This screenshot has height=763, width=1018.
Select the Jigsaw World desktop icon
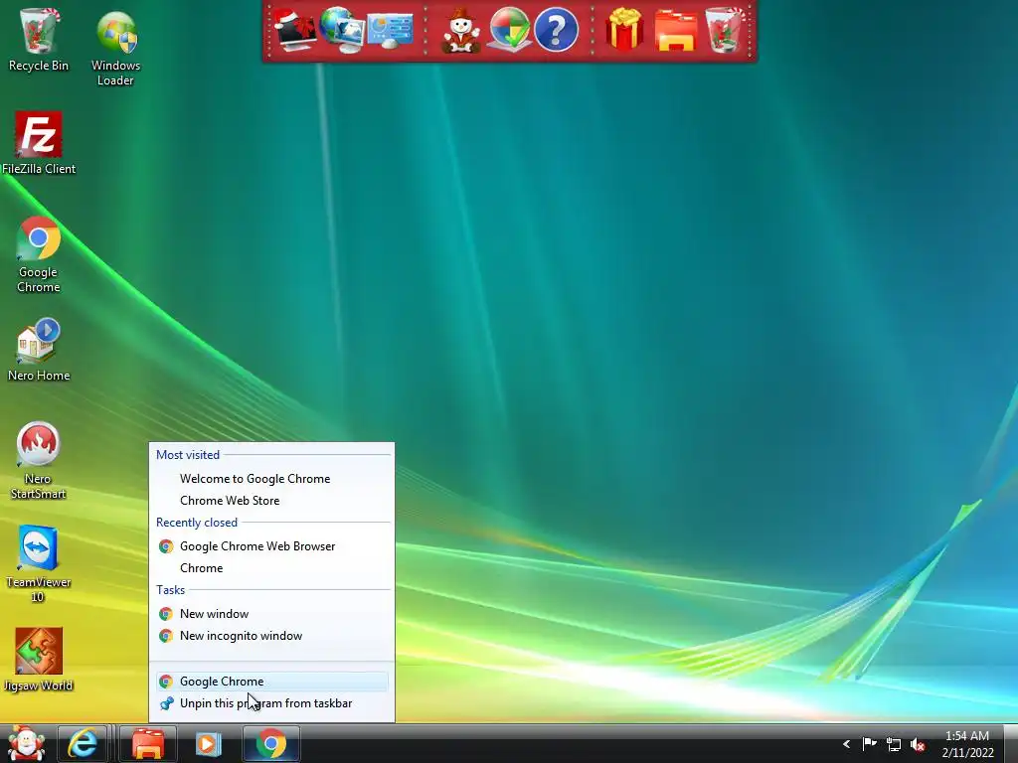pos(39,660)
